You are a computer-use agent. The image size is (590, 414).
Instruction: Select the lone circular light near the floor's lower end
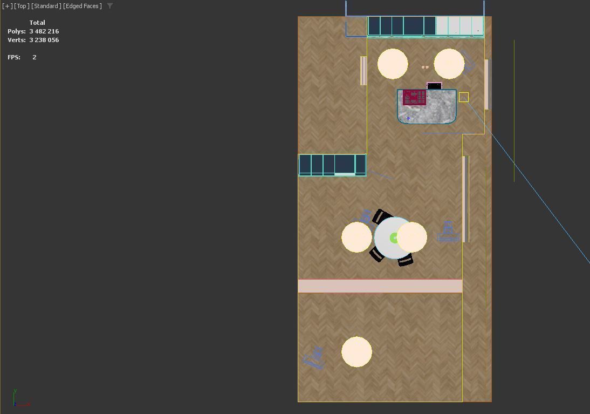coord(356,352)
